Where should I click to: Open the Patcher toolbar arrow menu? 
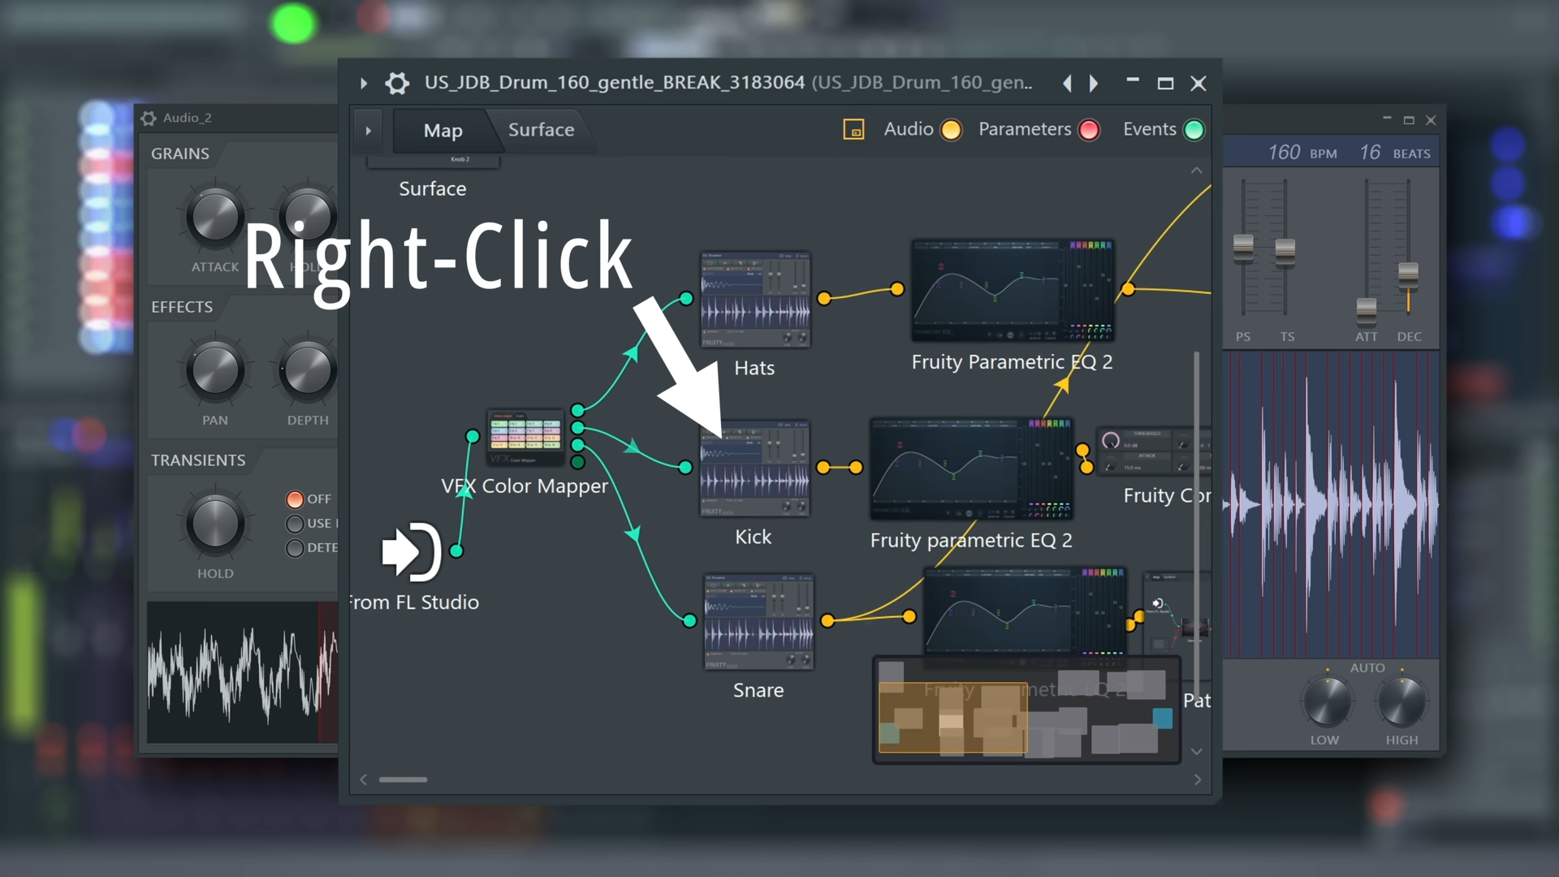tap(368, 130)
